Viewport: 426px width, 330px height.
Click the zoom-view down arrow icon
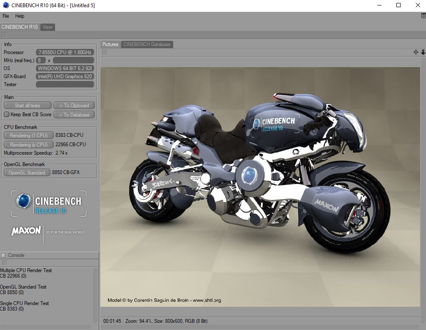click(423, 52)
